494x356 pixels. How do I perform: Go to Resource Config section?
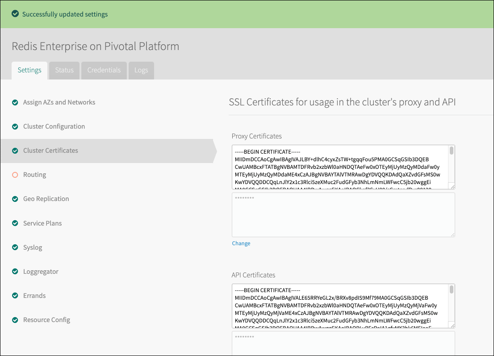coord(46,320)
